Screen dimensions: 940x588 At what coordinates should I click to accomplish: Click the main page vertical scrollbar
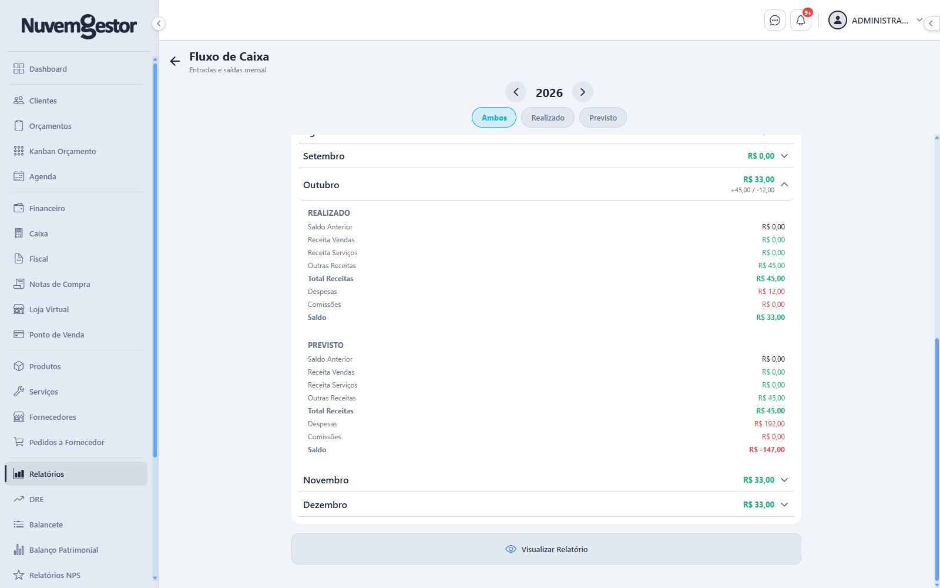pos(937,459)
